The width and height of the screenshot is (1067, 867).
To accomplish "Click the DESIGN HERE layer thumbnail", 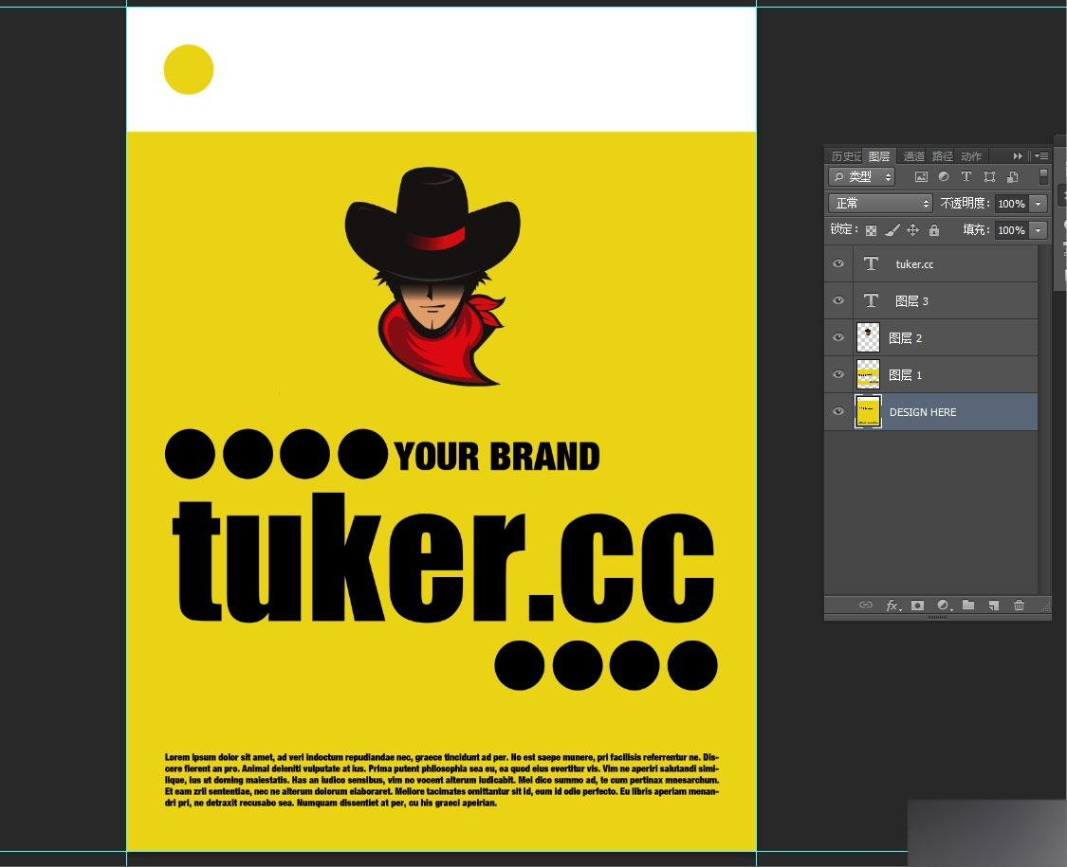I will (x=868, y=411).
